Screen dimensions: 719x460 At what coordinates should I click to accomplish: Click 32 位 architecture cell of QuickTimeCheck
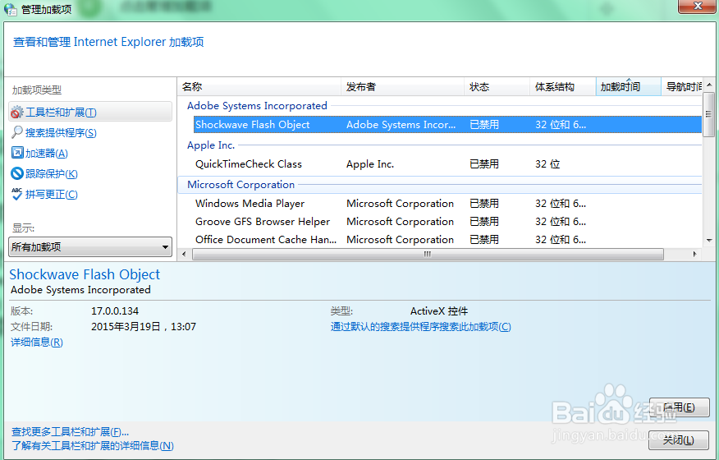pyautogui.click(x=547, y=164)
